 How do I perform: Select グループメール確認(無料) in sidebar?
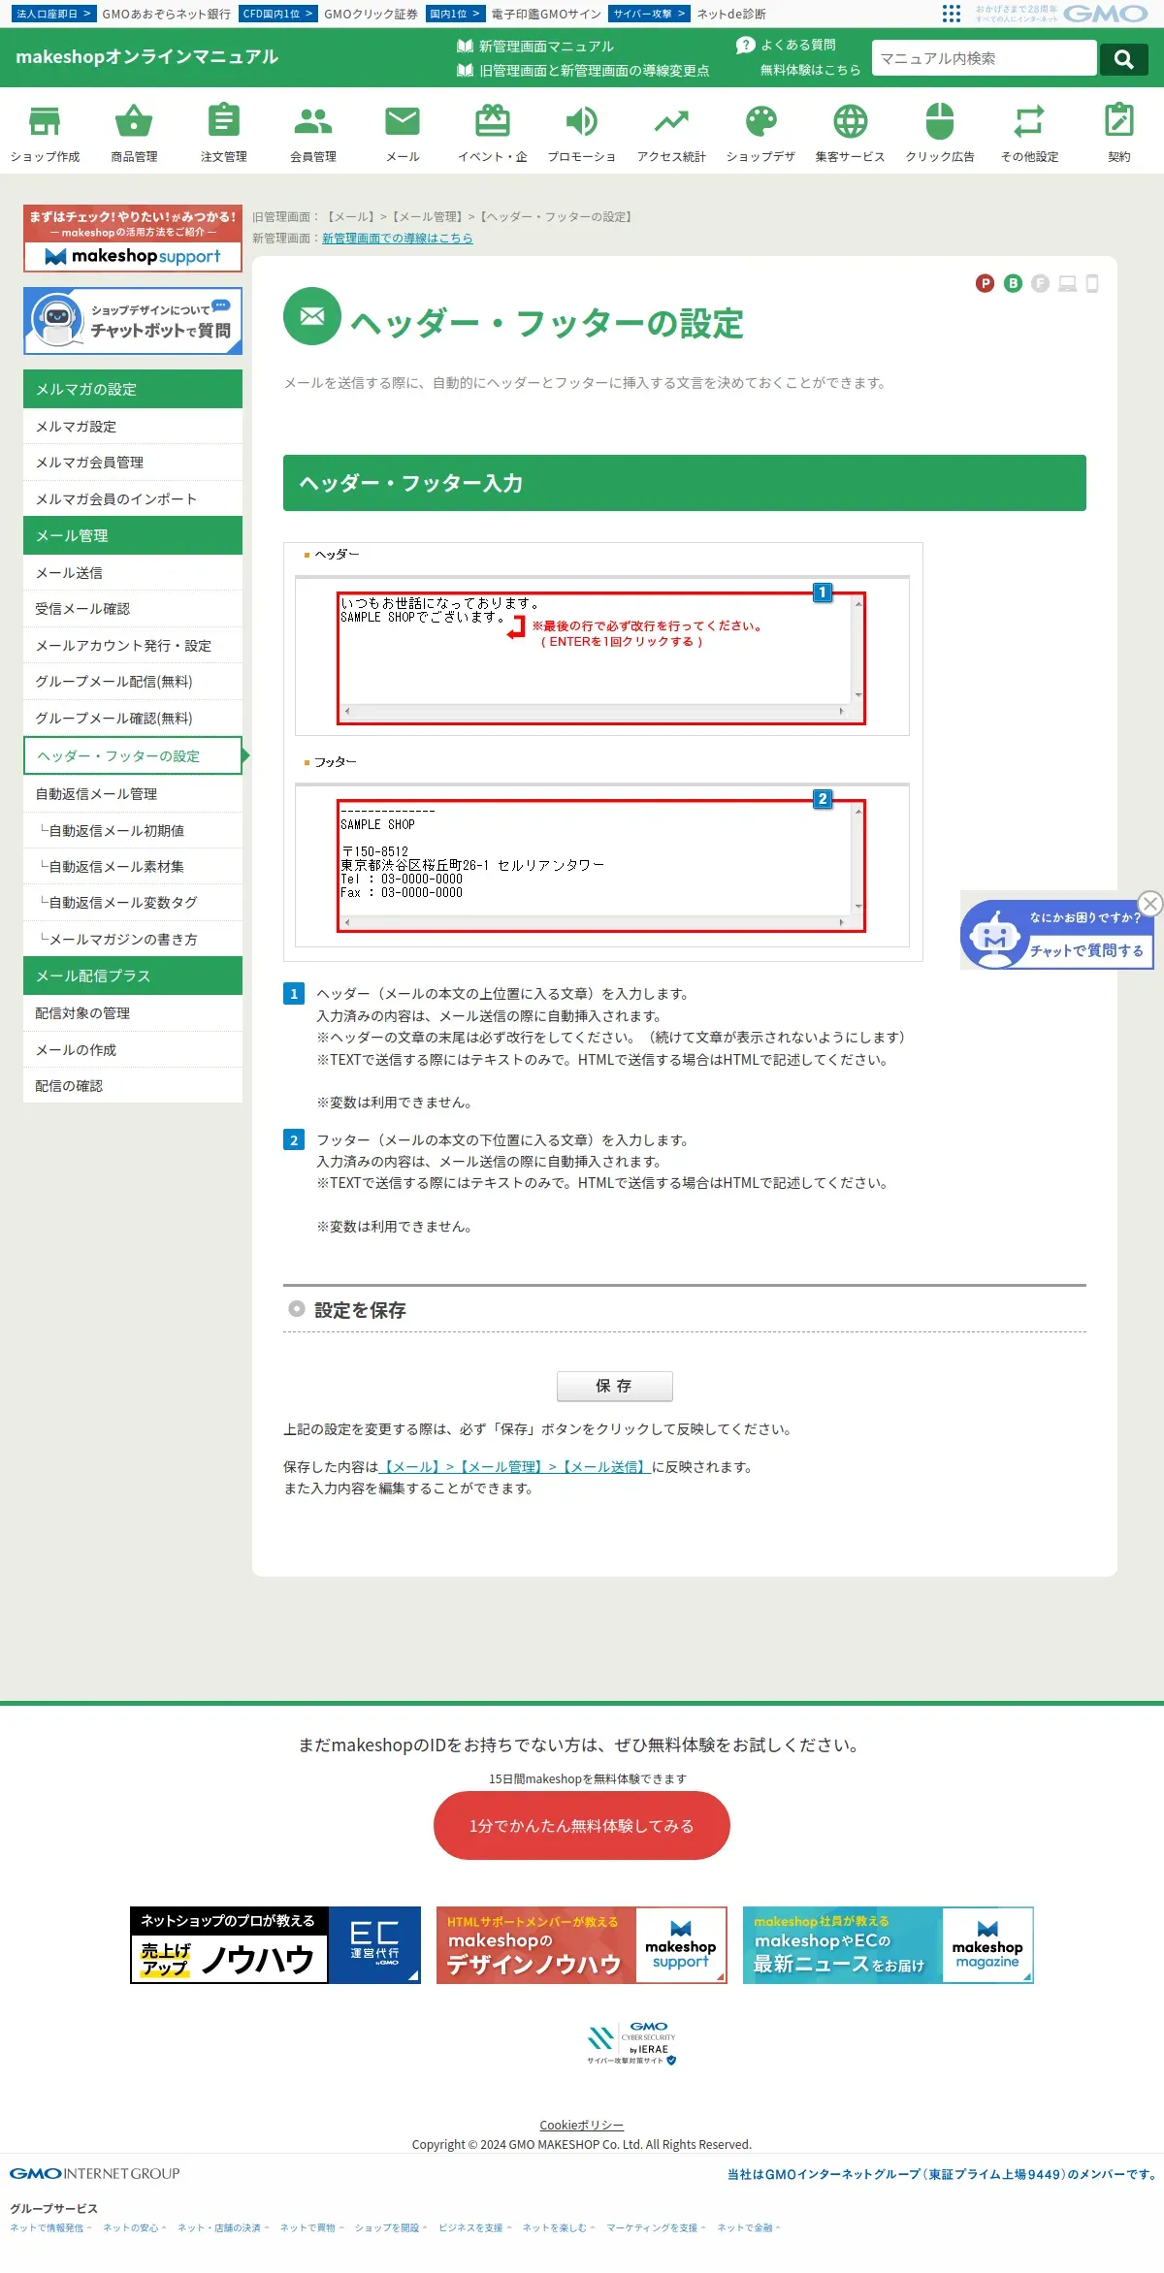(133, 719)
